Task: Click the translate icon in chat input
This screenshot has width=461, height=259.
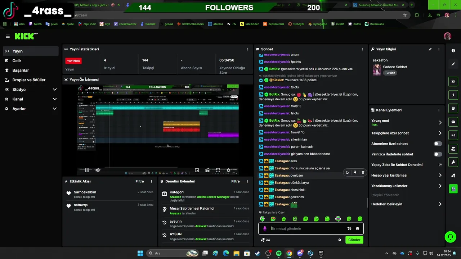Action: tap(349, 228)
